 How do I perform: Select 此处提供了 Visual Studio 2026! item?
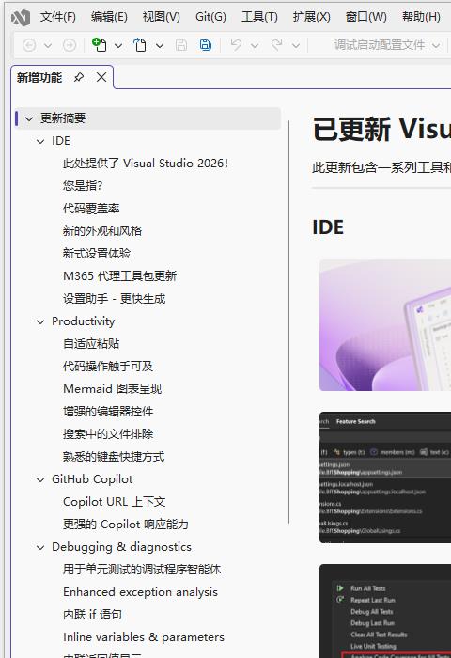145,164
